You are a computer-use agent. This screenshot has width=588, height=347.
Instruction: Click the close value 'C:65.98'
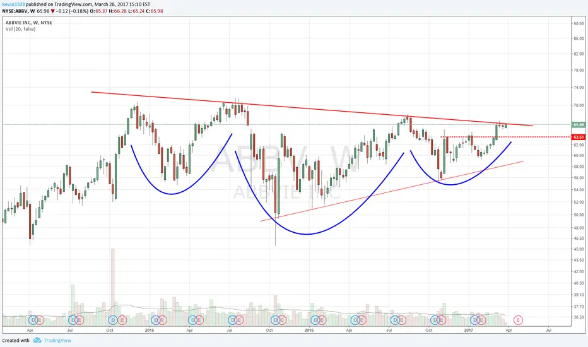[x=154, y=11]
